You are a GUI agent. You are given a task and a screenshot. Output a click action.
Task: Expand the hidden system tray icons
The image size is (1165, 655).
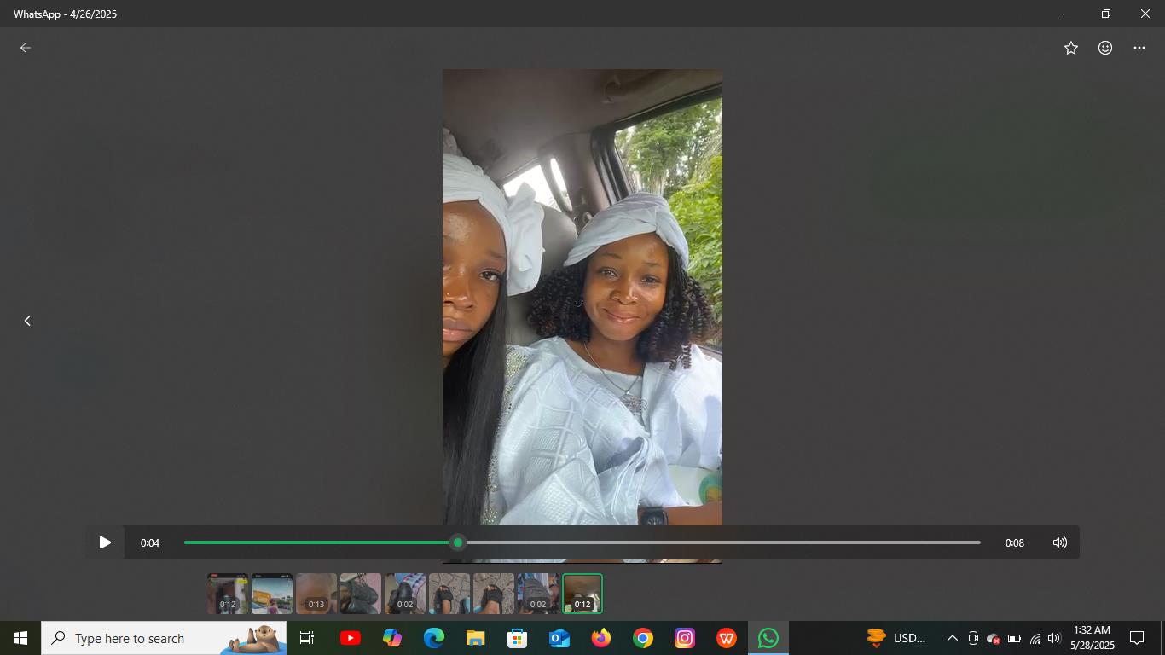pos(953,638)
